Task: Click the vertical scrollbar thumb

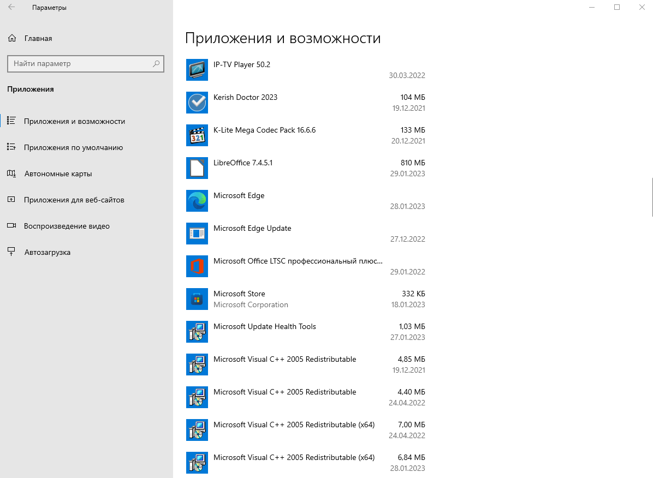Action: pos(652,197)
